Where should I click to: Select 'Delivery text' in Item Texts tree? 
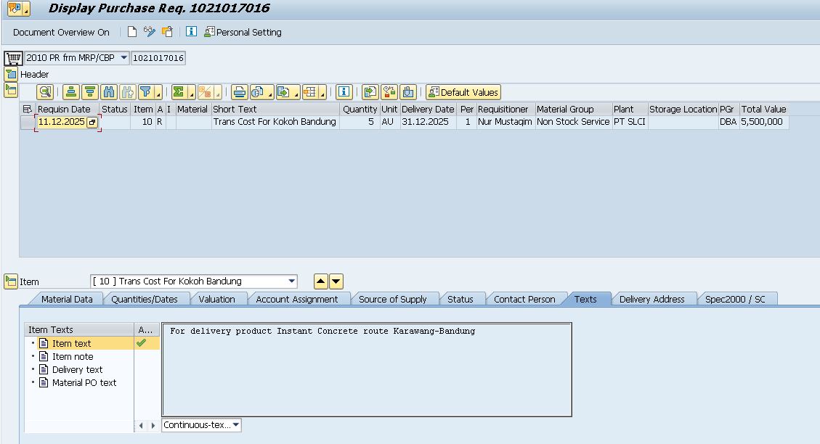coord(77,369)
